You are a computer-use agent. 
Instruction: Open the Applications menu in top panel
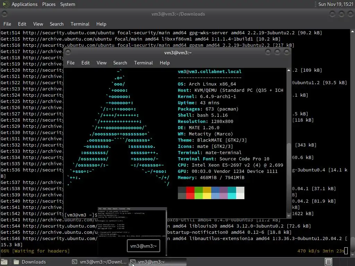tap(25, 4)
